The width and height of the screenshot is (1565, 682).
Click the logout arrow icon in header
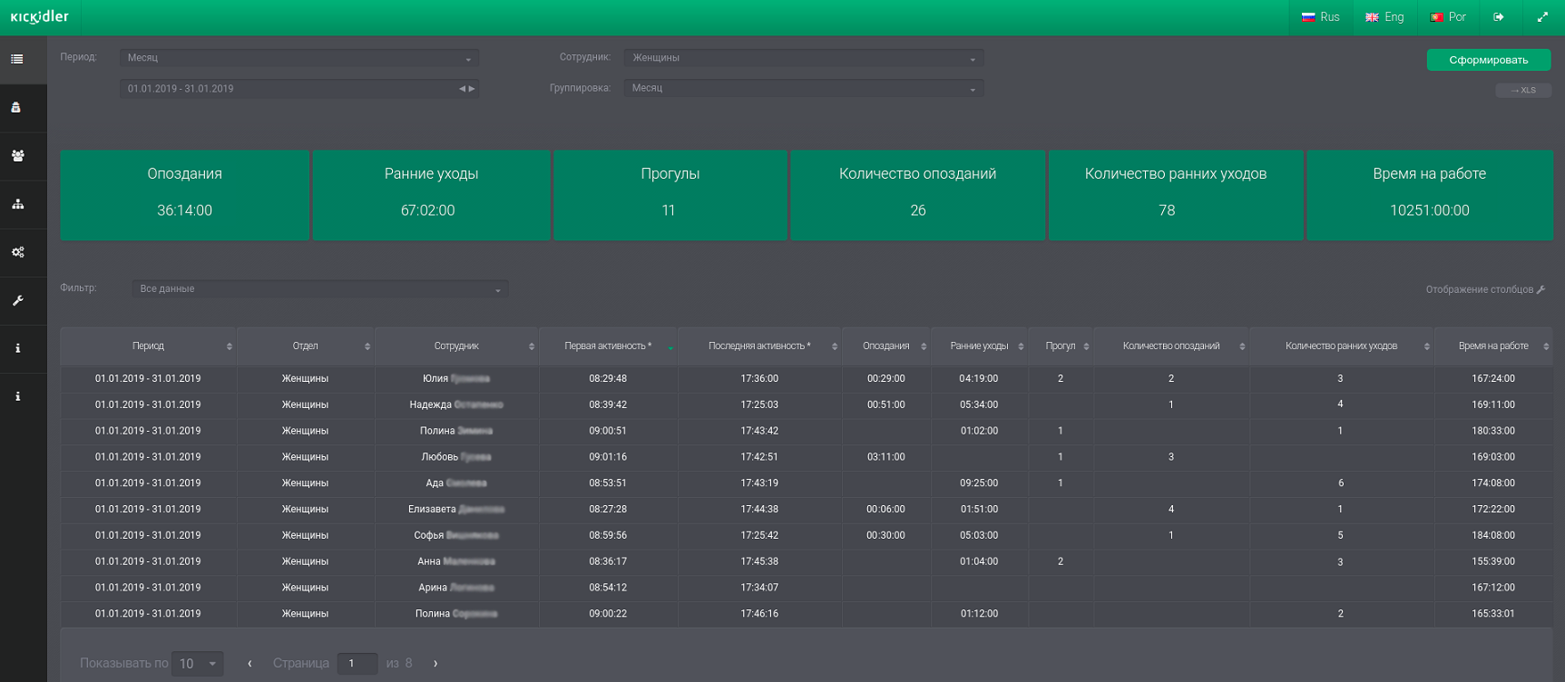(x=1499, y=17)
